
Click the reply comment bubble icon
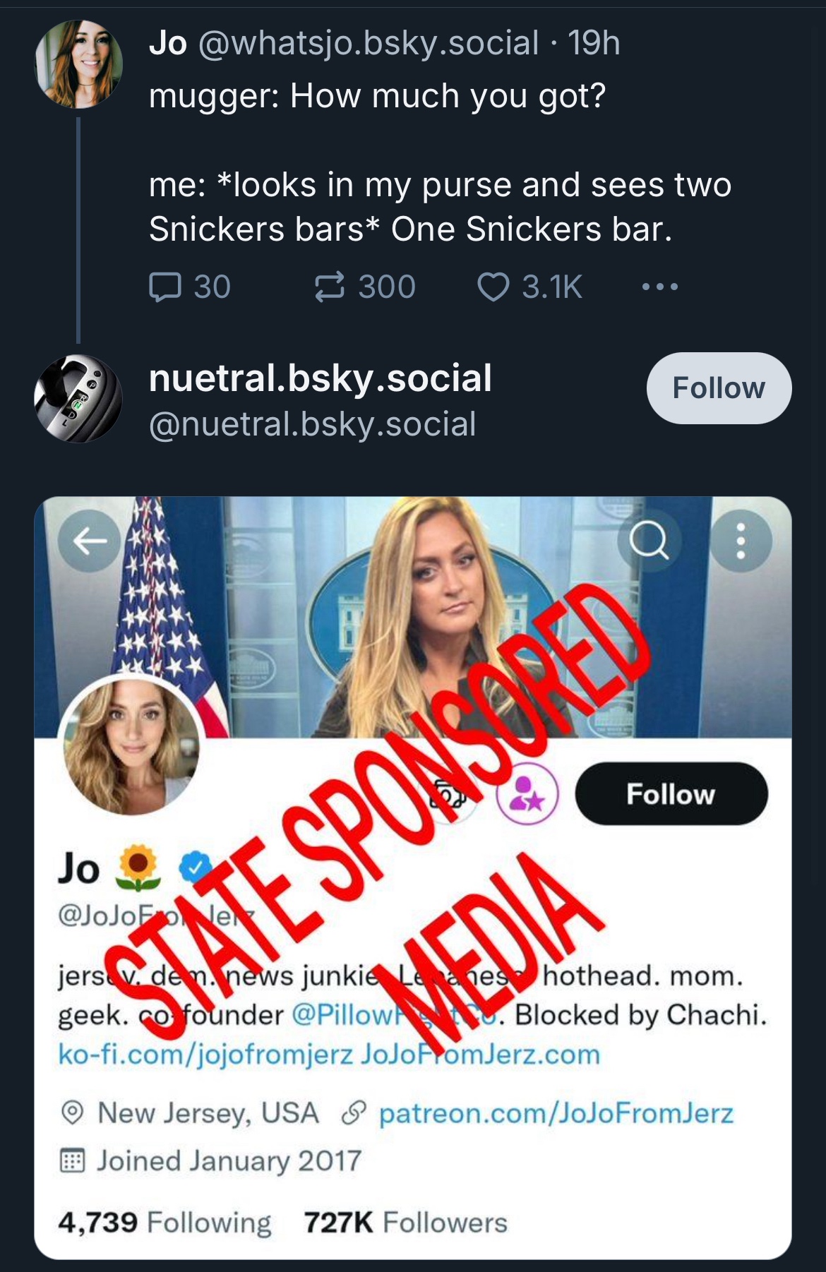pyautogui.click(x=165, y=287)
